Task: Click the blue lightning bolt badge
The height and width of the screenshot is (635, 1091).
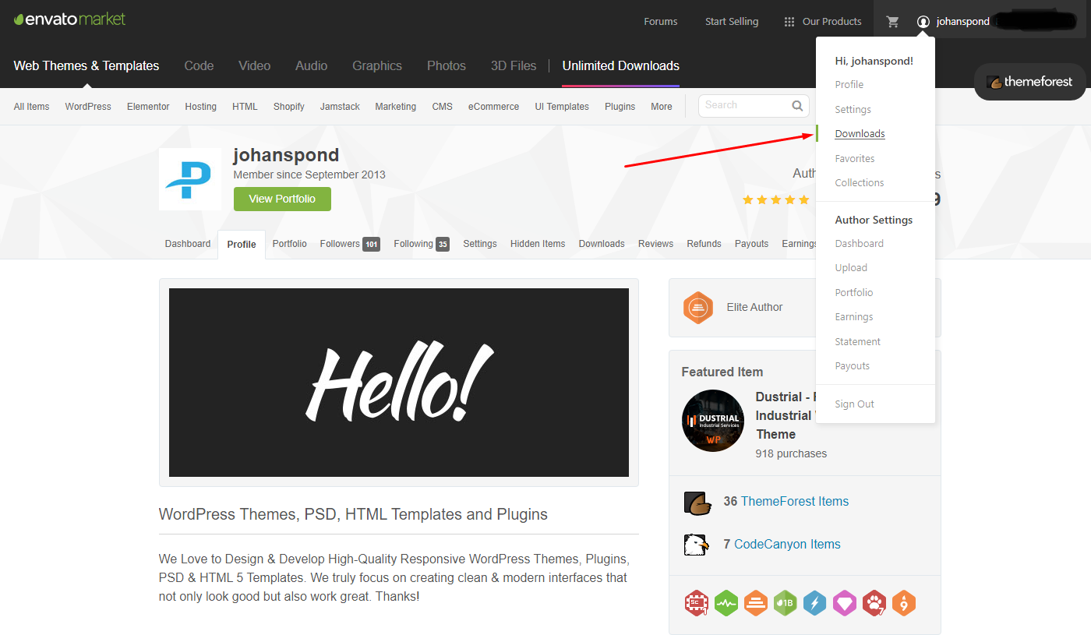Action: tap(814, 603)
